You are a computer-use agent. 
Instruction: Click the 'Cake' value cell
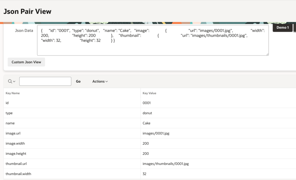pos(147,123)
